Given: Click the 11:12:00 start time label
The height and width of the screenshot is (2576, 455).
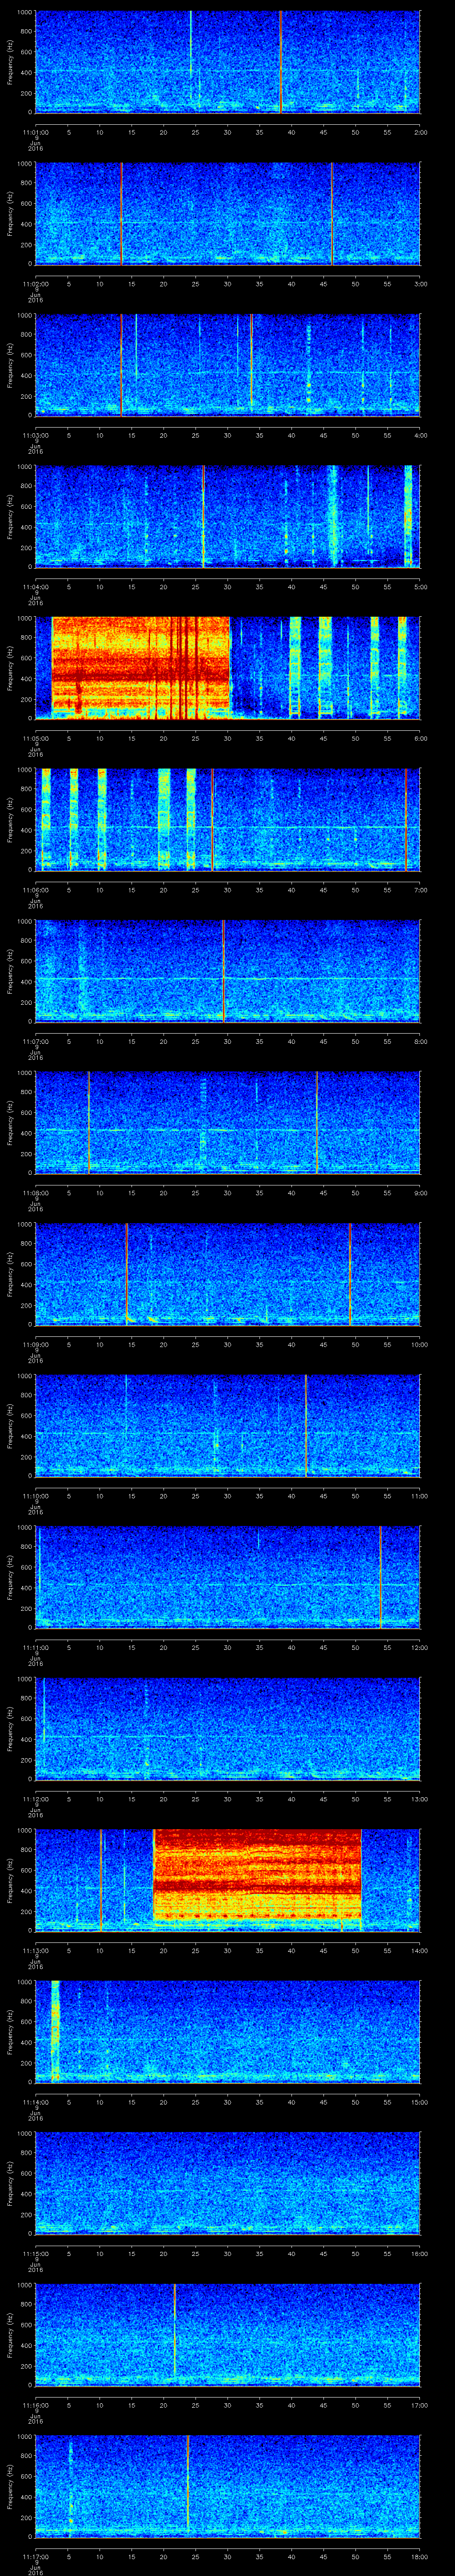Looking at the screenshot, I should click(36, 1799).
